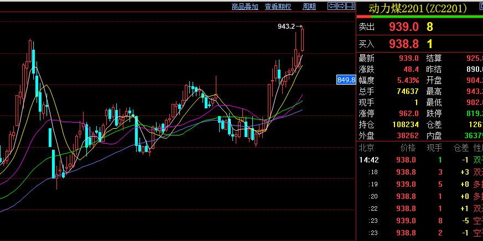Image resolution: width=483 pixels, height=241 pixels.
Task: Click the 943.2 high price marker
Action: pyautogui.click(x=287, y=26)
